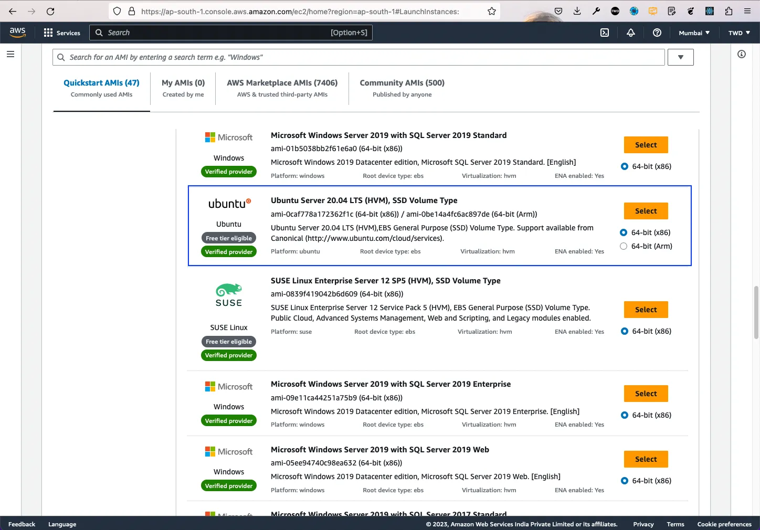
Task: Open Cookie preferences in footer
Action: 724,524
